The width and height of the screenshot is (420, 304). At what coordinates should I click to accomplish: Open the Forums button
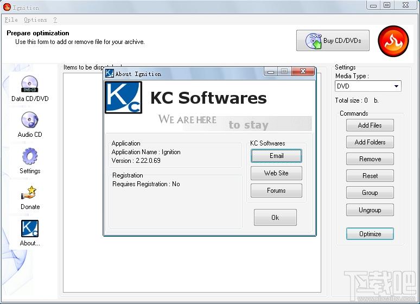point(276,191)
